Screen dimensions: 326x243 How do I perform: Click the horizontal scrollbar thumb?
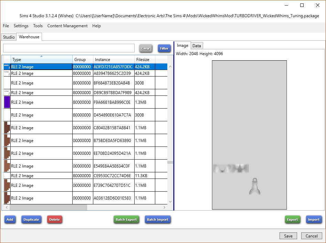[48, 207]
